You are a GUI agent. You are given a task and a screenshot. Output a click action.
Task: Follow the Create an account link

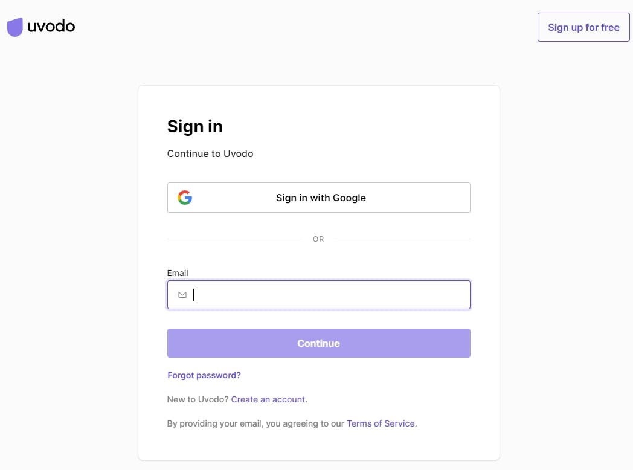[x=268, y=399]
